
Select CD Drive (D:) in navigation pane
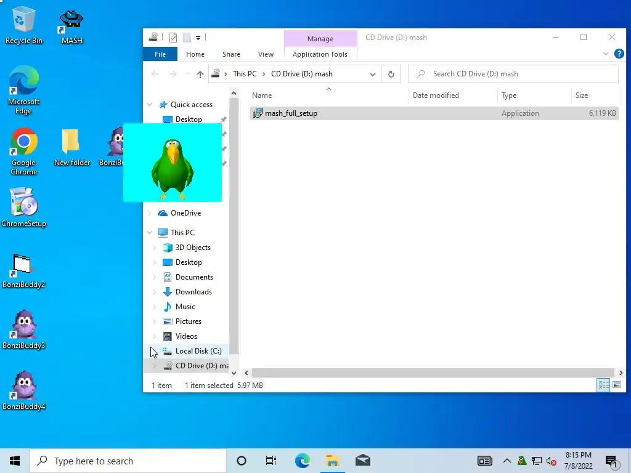coord(202,366)
